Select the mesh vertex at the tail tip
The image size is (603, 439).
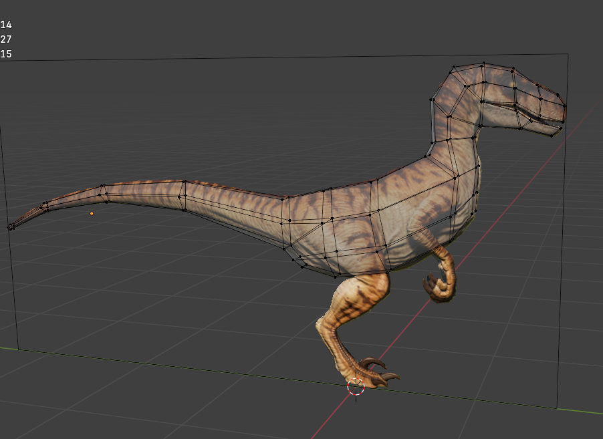[9, 228]
